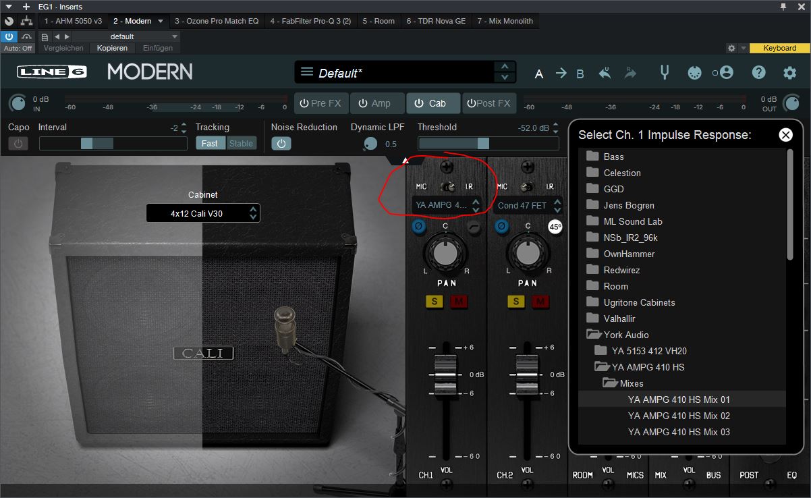Screen dimensions: 811x498
Task: Open the tuner fork icon
Action: [x=665, y=72]
